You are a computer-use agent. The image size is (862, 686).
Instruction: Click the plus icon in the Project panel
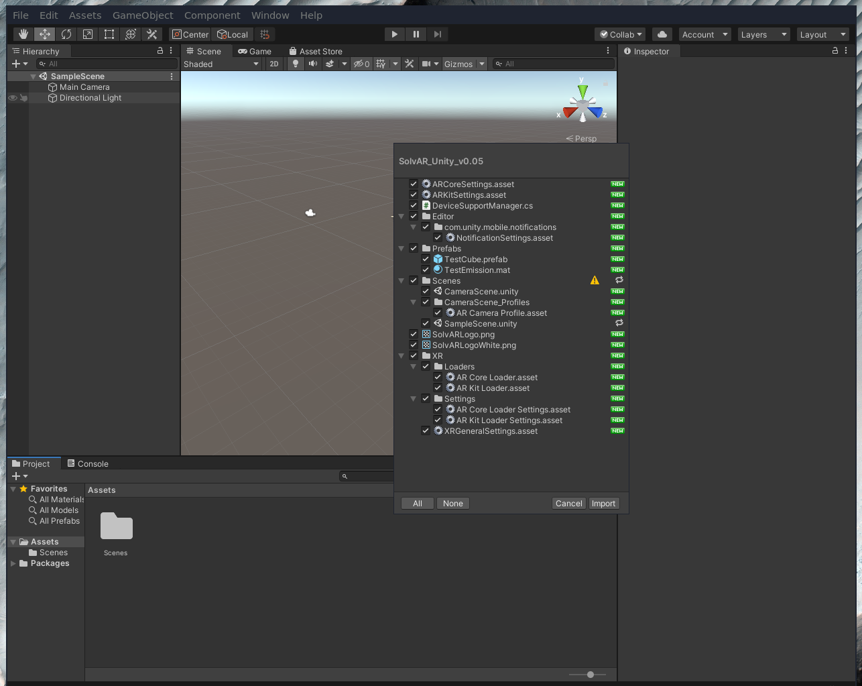tap(16, 476)
